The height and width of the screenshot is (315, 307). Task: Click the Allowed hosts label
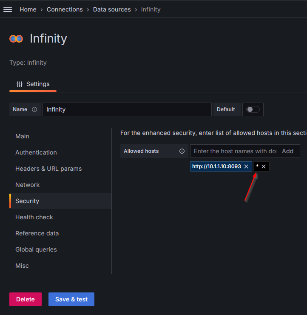pos(141,151)
